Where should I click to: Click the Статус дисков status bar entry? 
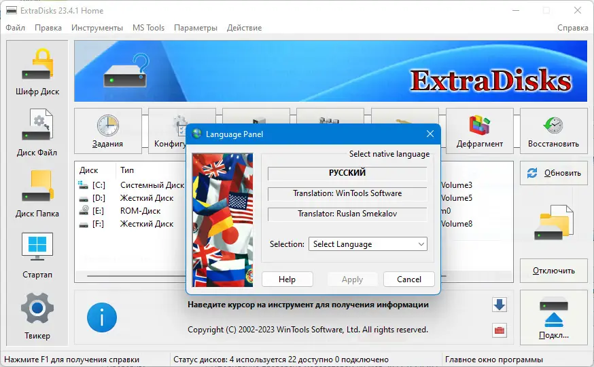point(281,360)
